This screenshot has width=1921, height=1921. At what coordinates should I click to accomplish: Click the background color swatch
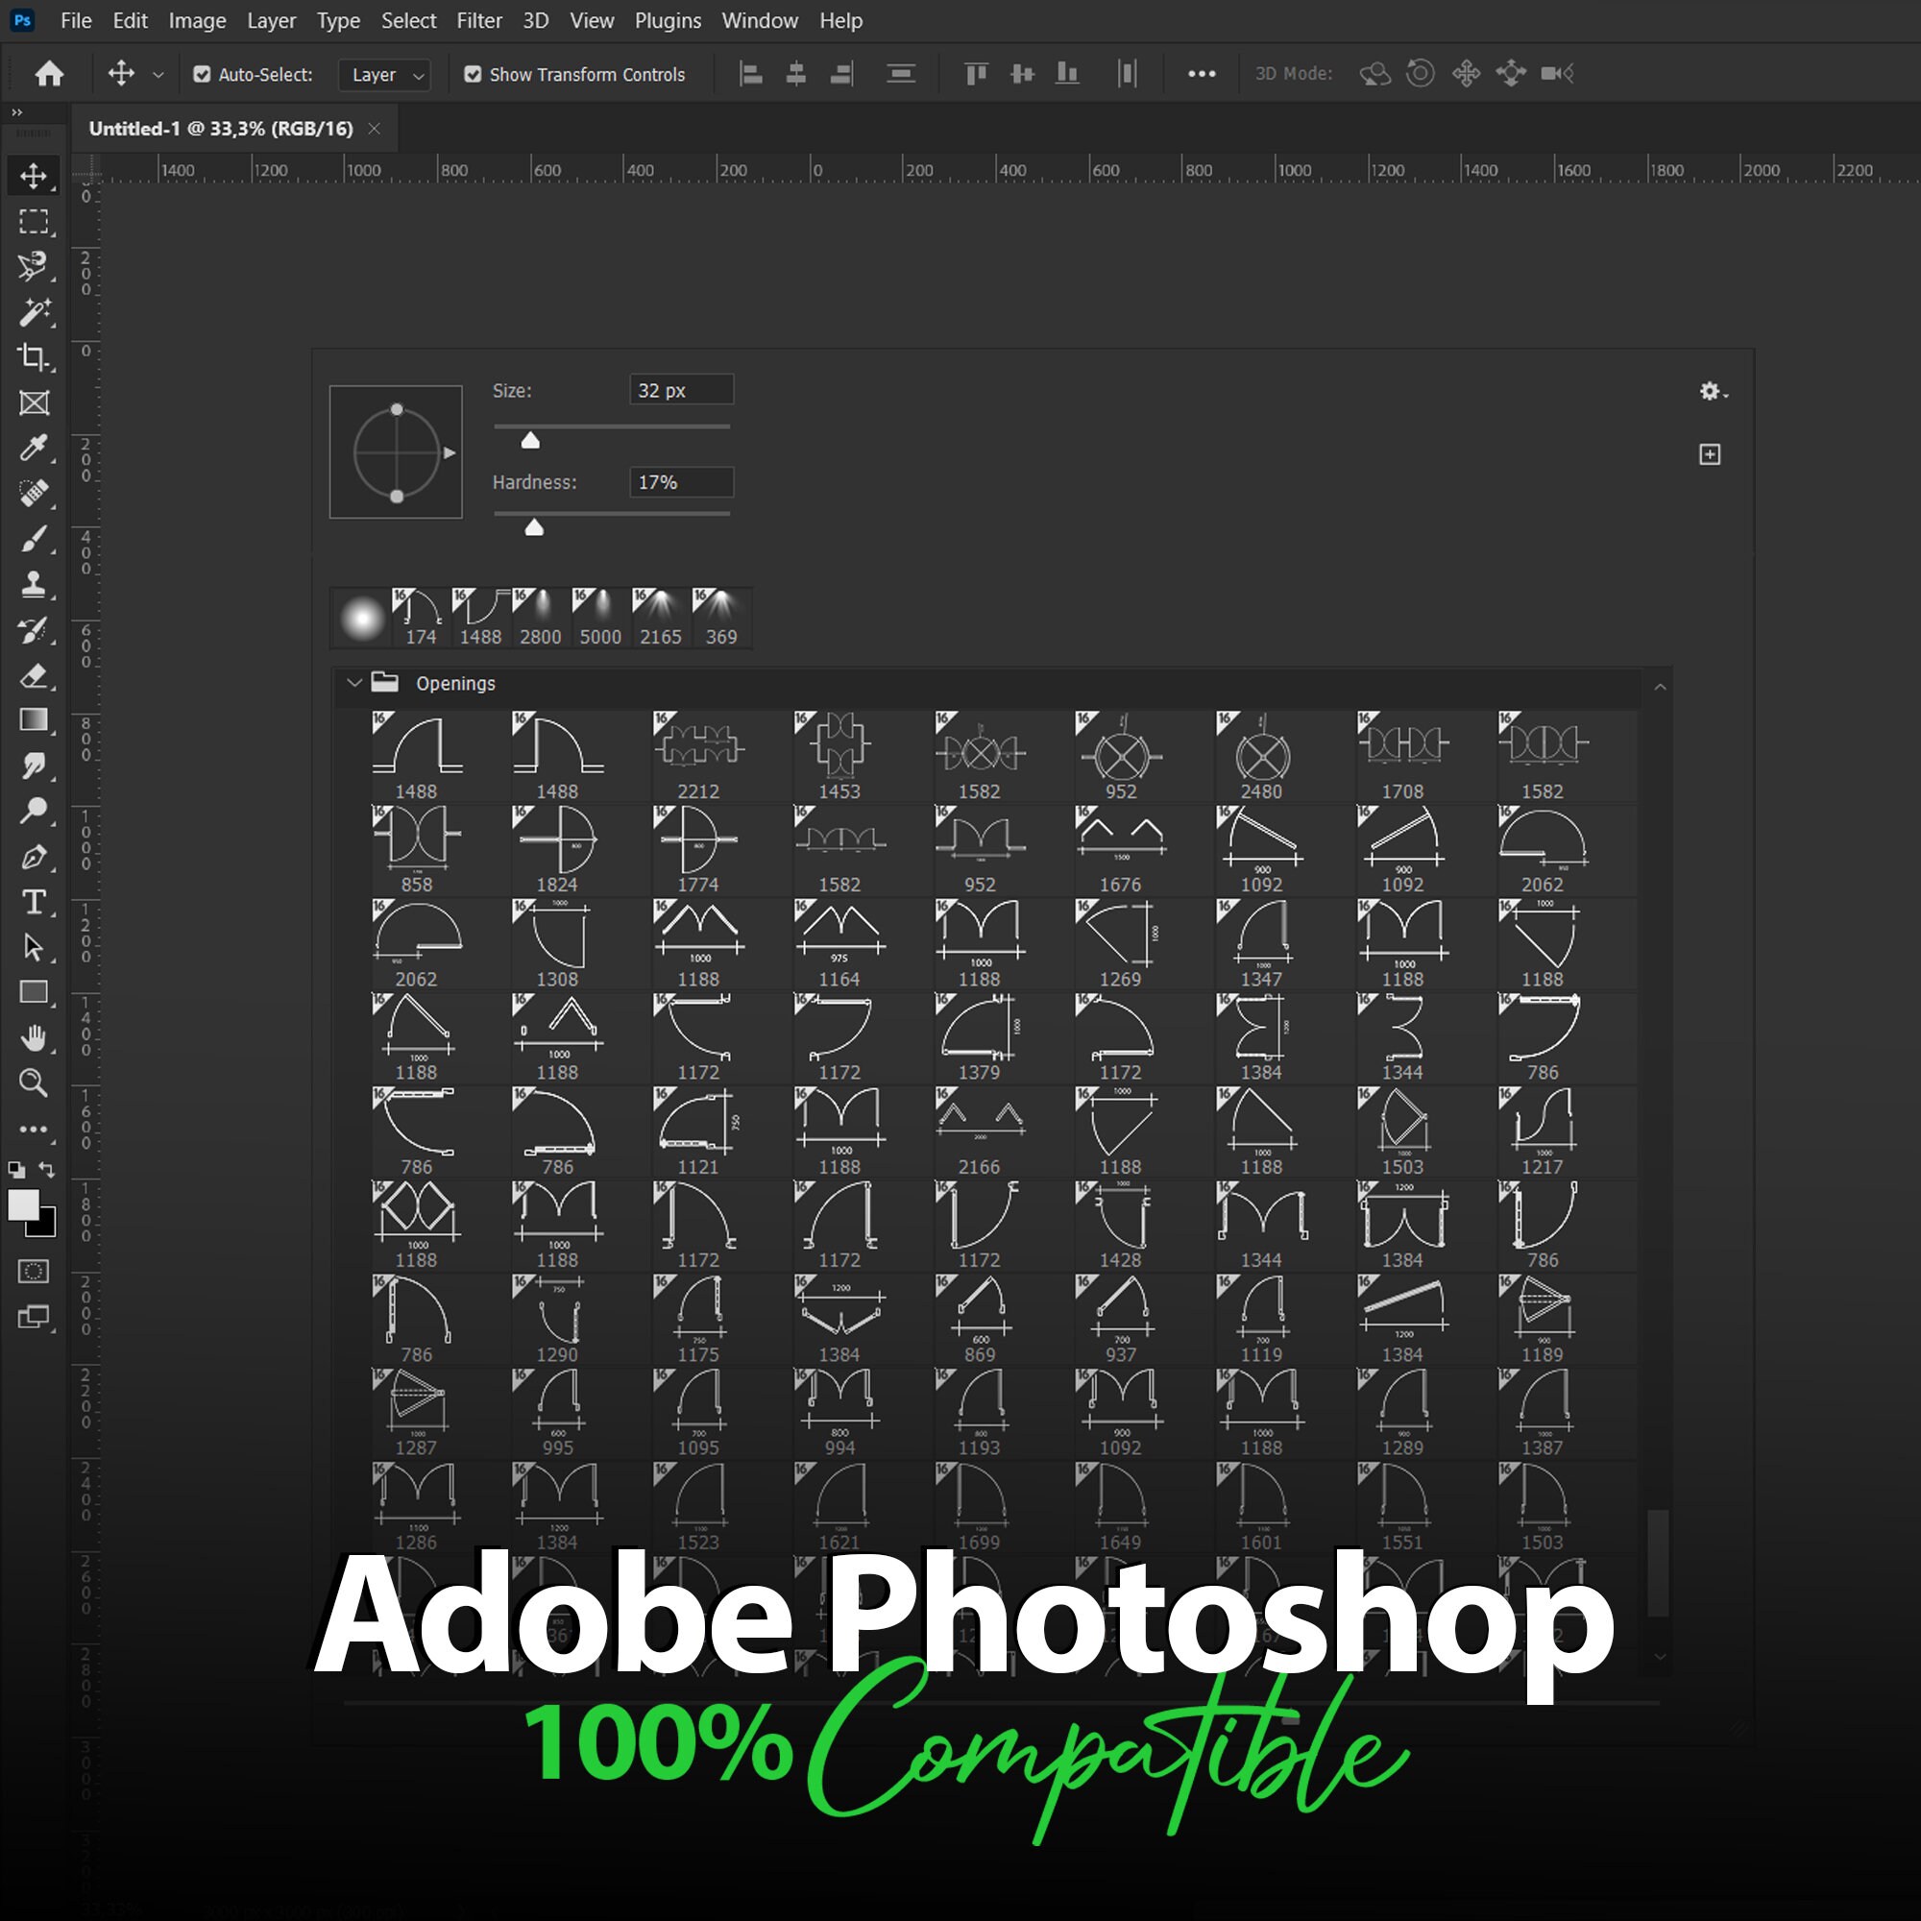46,1226
